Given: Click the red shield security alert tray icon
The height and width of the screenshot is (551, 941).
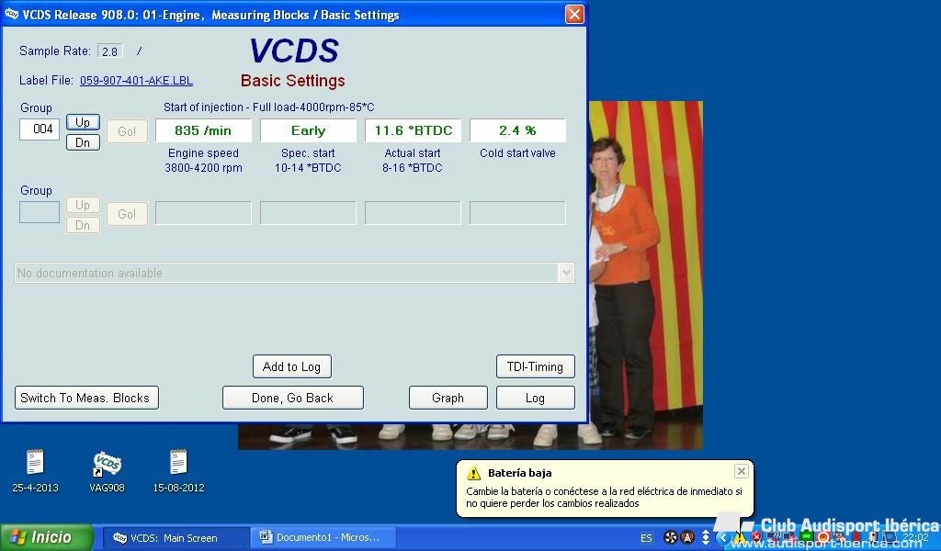Looking at the screenshot, I should (x=757, y=536).
